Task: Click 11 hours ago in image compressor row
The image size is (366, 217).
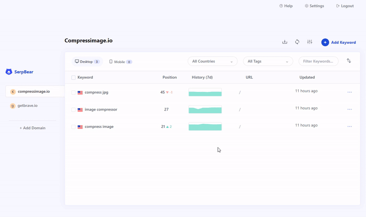Action: tap(306, 108)
